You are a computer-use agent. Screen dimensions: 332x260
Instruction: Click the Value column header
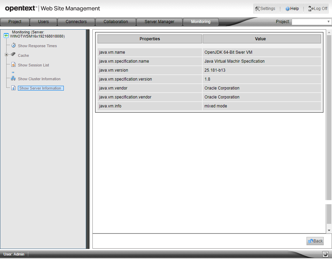point(262,39)
